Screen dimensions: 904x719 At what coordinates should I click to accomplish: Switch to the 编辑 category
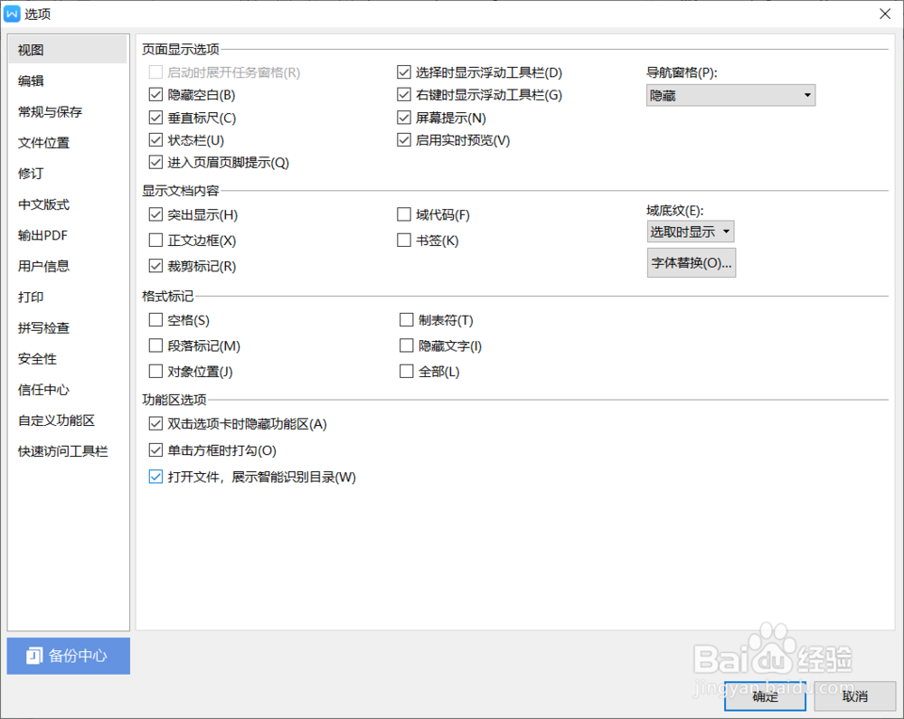[68, 80]
